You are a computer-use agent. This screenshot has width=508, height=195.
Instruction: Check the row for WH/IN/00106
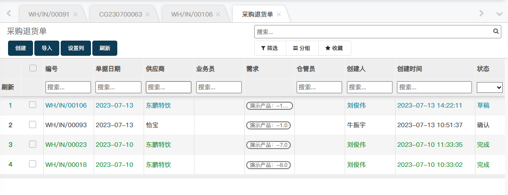(33, 105)
